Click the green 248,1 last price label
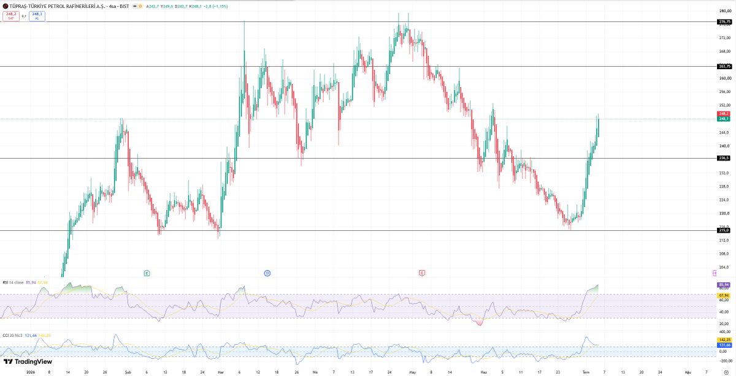Viewport: 736px width, 376px height. click(724, 119)
